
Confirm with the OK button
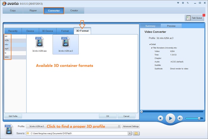point(108,116)
